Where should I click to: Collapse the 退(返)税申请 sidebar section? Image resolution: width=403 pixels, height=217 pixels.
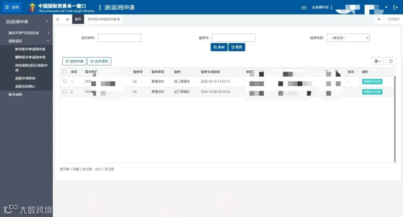point(26,22)
